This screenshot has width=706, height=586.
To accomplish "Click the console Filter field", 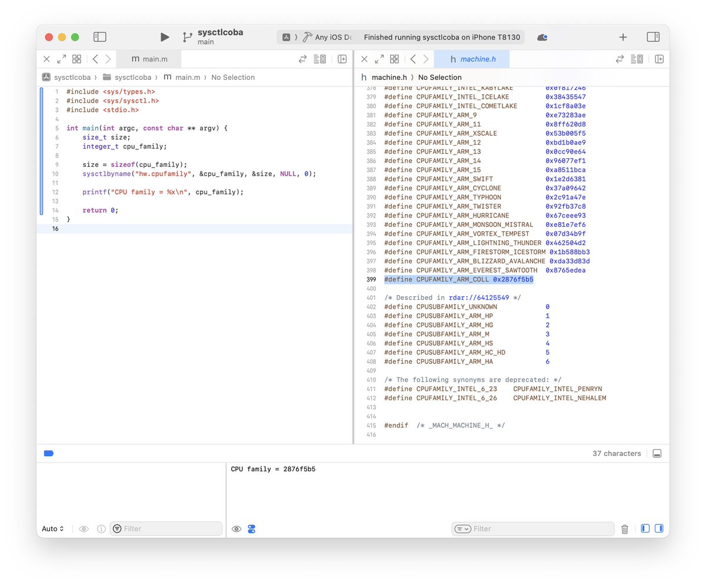I will point(533,529).
